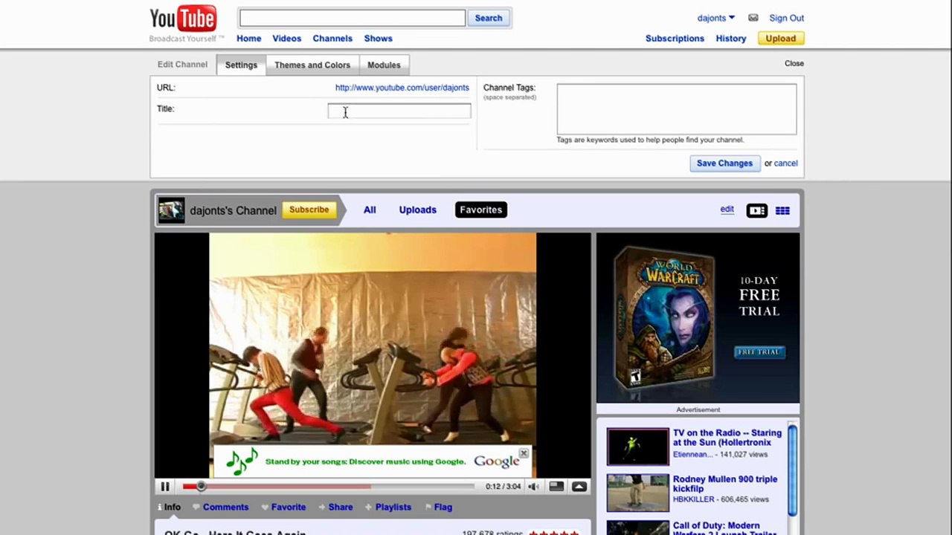The width and height of the screenshot is (952, 535).
Task: Mute the video using the speaker icon
Action: pos(533,487)
